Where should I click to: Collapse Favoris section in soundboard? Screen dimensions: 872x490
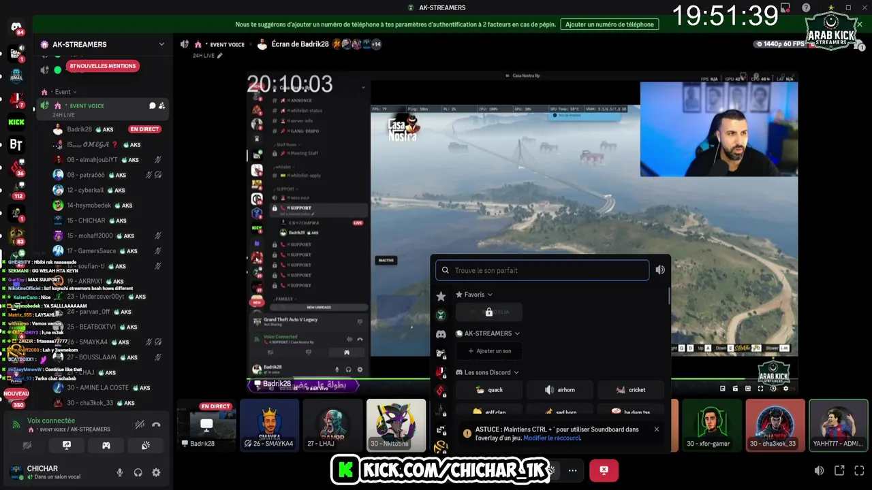(474, 295)
